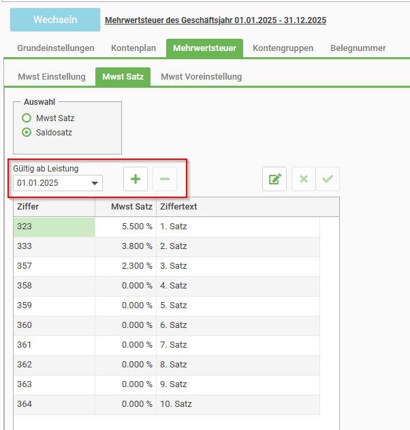The width and height of the screenshot is (410, 430).
Task: Click the edit pencil icon
Action: point(274,179)
